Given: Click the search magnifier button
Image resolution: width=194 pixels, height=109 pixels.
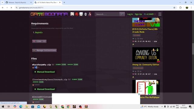Looking at the screenshot, I should (x=122, y=14).
